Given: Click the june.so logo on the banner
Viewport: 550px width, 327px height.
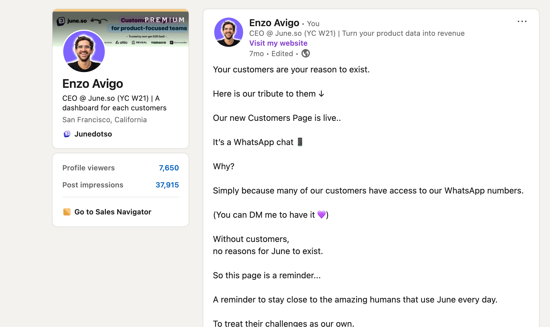Looking at the screenshot, I should (x=72, y=21).
